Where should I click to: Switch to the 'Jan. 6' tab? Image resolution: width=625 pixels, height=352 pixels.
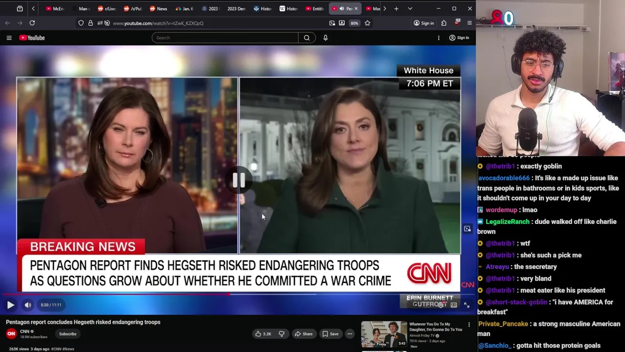click(184, 8)
